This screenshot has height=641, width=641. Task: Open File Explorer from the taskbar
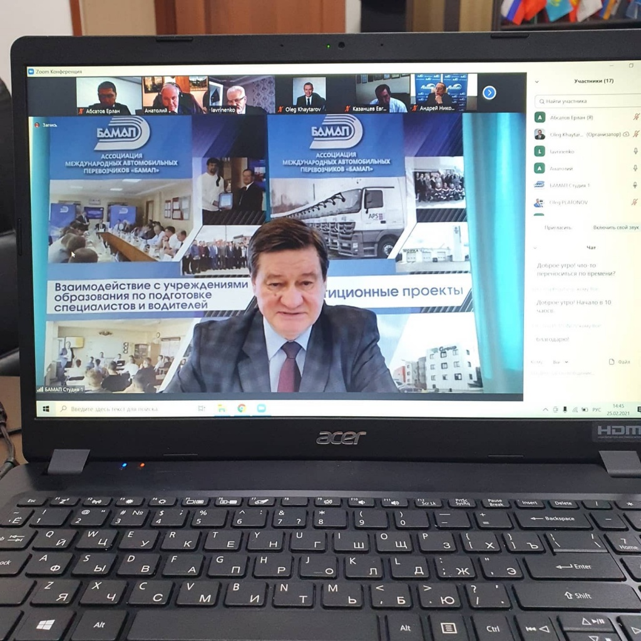coord(222,408)
